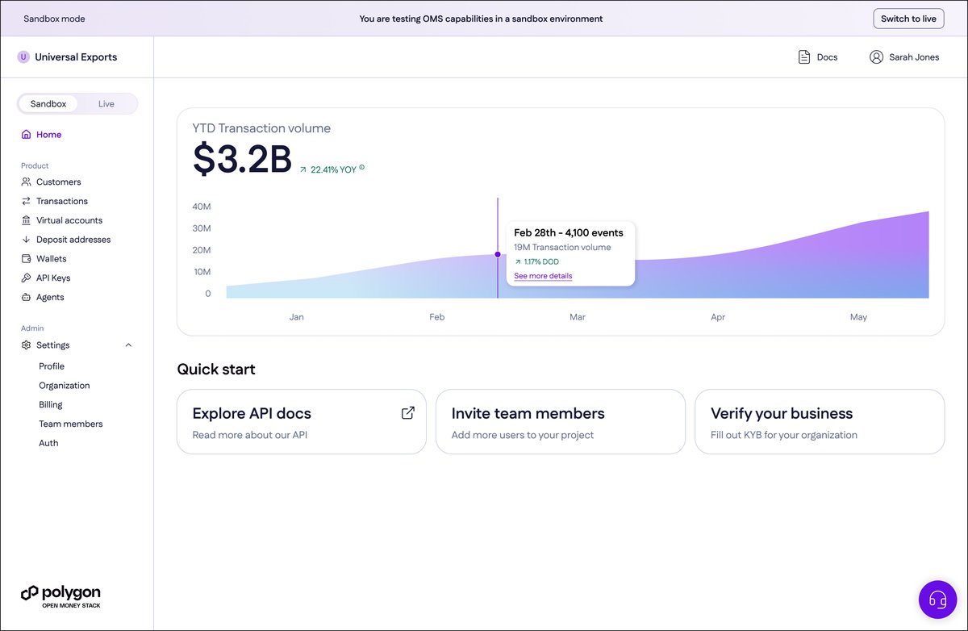
Task: Switch to Sandbox environment toggle
Action: tap(48, 104)
